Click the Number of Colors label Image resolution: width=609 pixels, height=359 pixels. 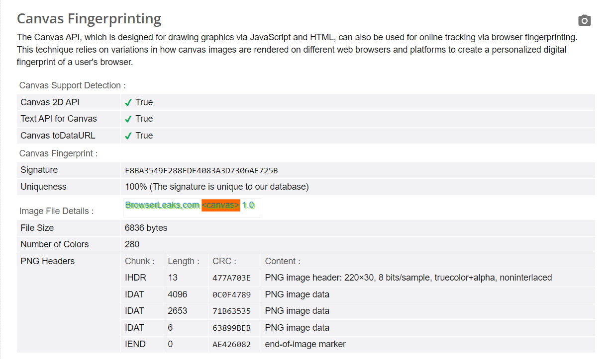[55, 244]
